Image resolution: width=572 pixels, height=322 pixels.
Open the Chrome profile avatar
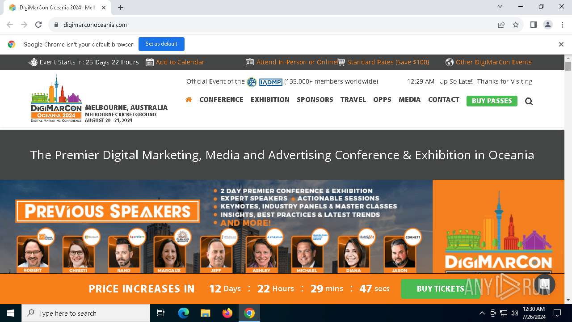pyautogui.click(x=548, y=25)
